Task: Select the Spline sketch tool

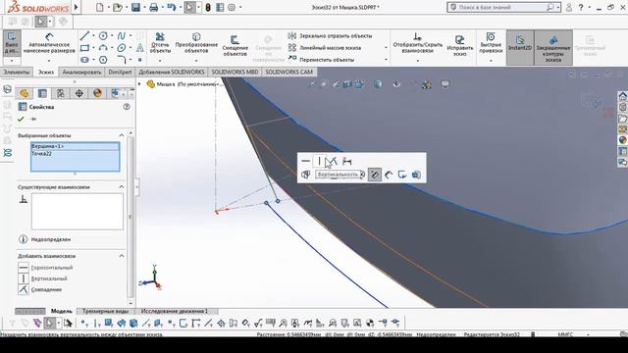Action: tap(122, 35)
